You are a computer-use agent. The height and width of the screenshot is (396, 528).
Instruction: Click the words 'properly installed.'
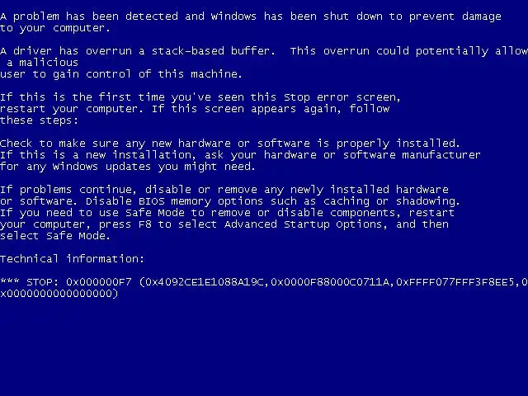(x=398, y=144)
